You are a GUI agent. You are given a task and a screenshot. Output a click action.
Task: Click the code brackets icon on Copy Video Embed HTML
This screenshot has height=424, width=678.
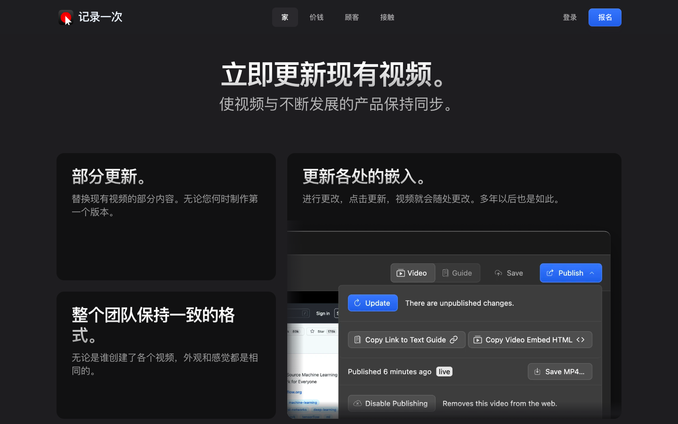(581, 340)
